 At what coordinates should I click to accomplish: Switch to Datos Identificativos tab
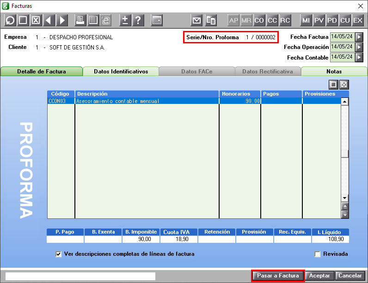coord(121,72)
